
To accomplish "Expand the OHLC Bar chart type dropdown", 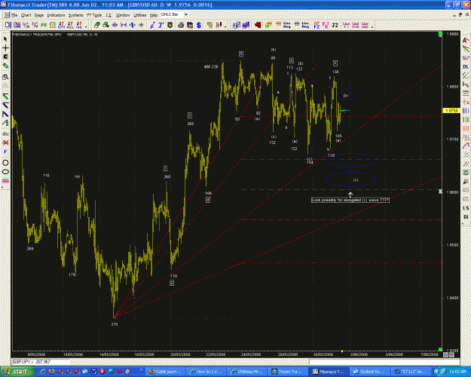I will [186, 14].
